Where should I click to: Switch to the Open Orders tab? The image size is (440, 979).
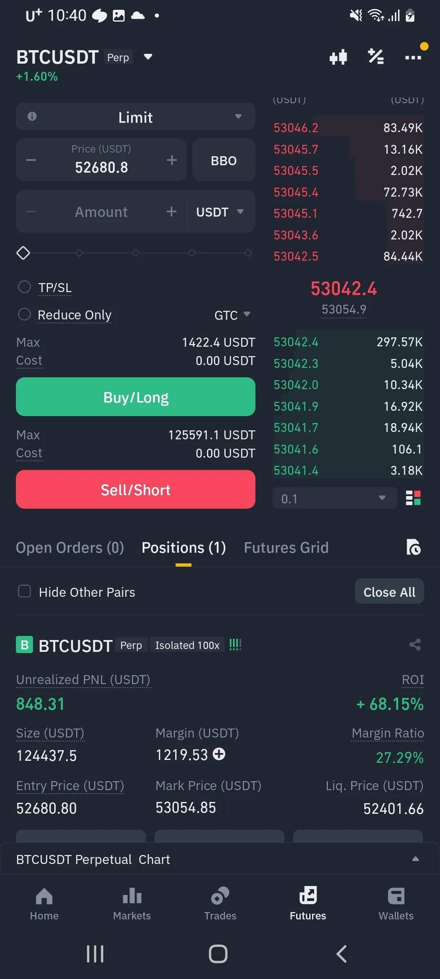pyautogui.click(x=70, y=548)
